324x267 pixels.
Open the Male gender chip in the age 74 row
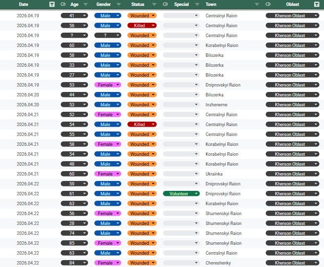[x=108, y=233]
